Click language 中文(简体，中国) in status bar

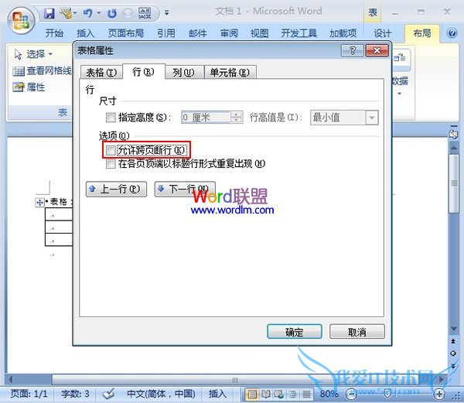coord(161,394)
